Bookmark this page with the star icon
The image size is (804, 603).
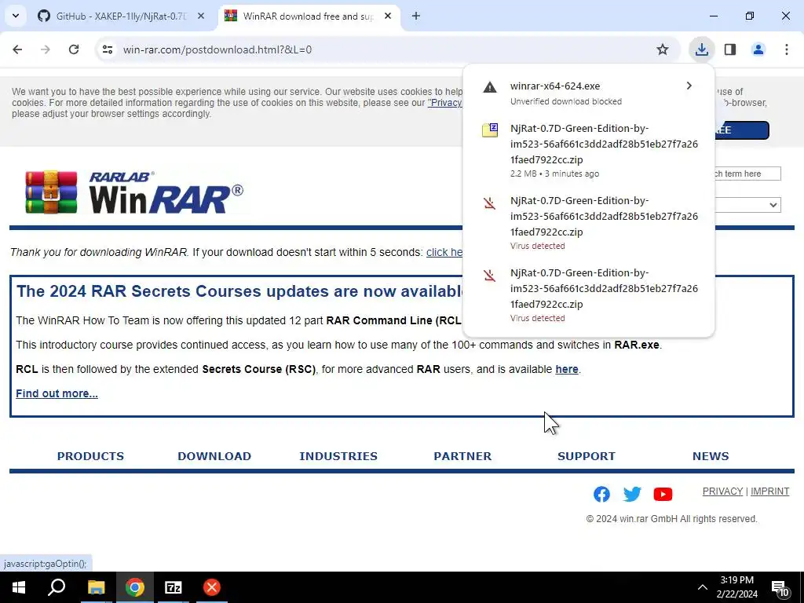tap(663, 49)
